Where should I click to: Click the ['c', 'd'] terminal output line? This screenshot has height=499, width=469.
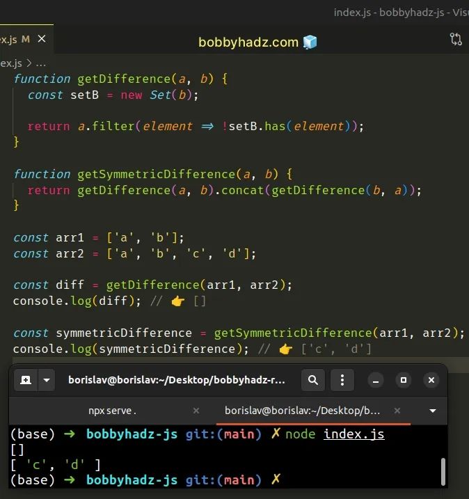pos(56,465)
